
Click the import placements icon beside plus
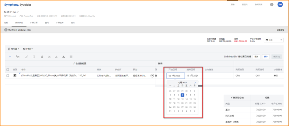click(x=18, y=57)
